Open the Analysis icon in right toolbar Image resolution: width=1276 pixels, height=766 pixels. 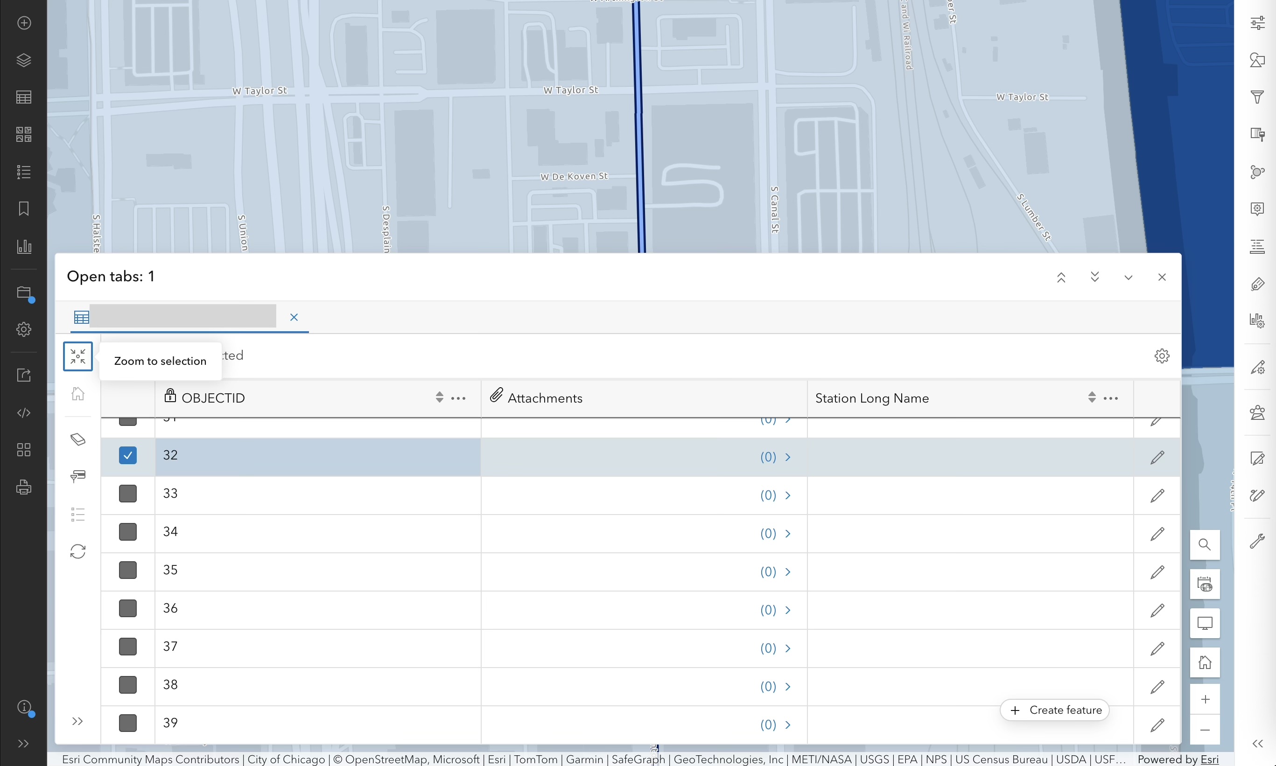coord(1257,413)
